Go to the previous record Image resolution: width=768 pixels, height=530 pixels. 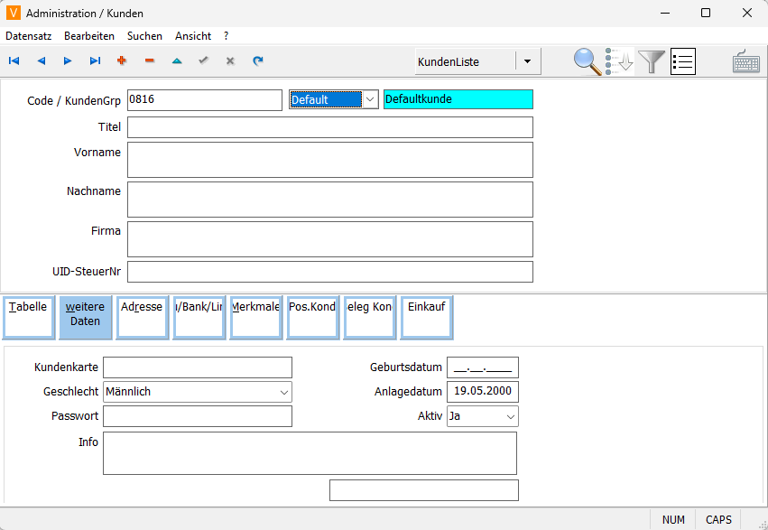pyautogui.click(x=41, y=61)
